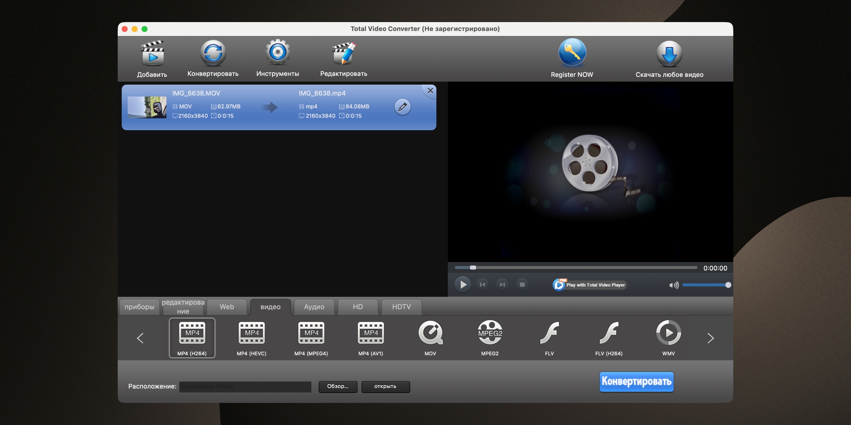Click the source size 62.97MB
The height and width of the screenshot is (425, 851).
coord(229,106)
